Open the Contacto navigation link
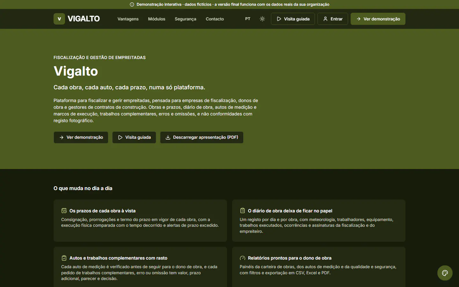Viewport: 459px width, 287px height. (x=215, y=19)
